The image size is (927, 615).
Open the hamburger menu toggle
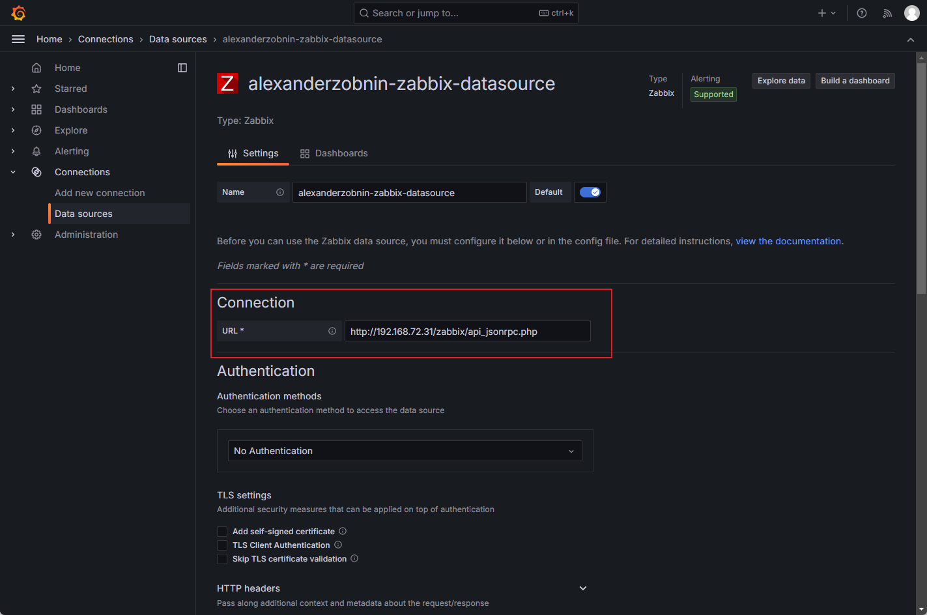coord(18,39)
